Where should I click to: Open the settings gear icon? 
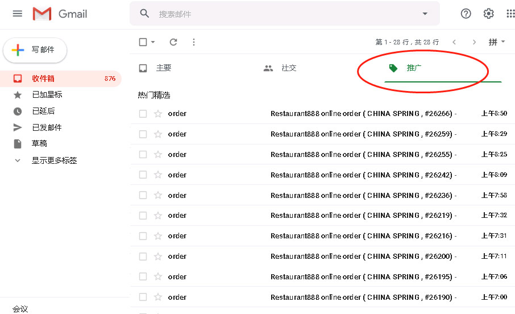point(488,14)
